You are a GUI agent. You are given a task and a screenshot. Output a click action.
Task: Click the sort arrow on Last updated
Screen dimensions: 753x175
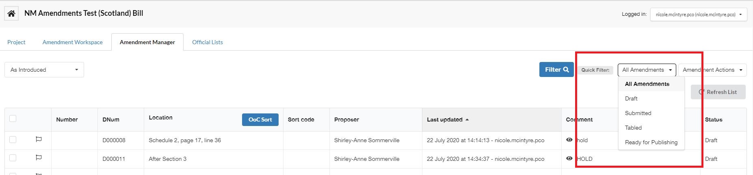coord(467,120)
